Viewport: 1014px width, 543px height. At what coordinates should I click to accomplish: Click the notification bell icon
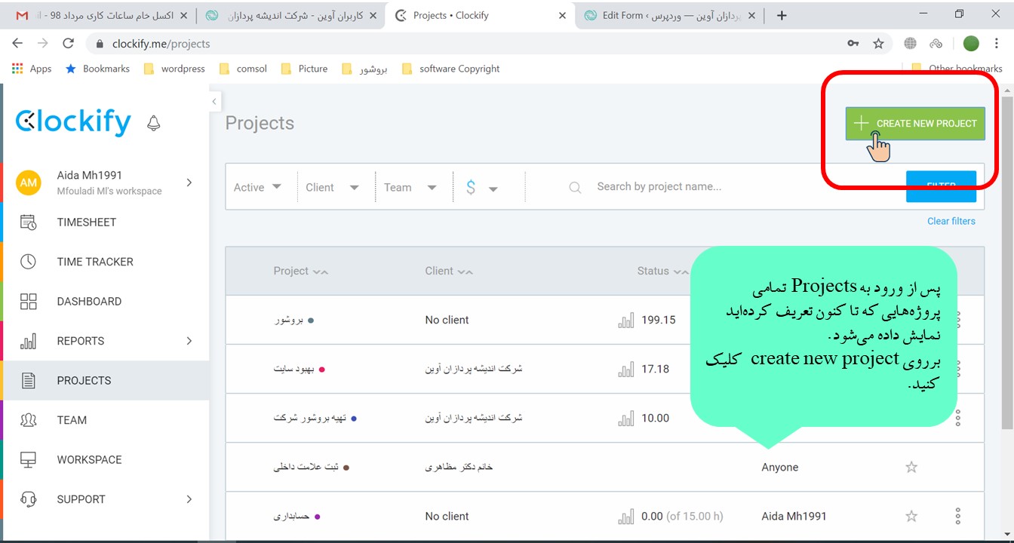coord(153,123)
